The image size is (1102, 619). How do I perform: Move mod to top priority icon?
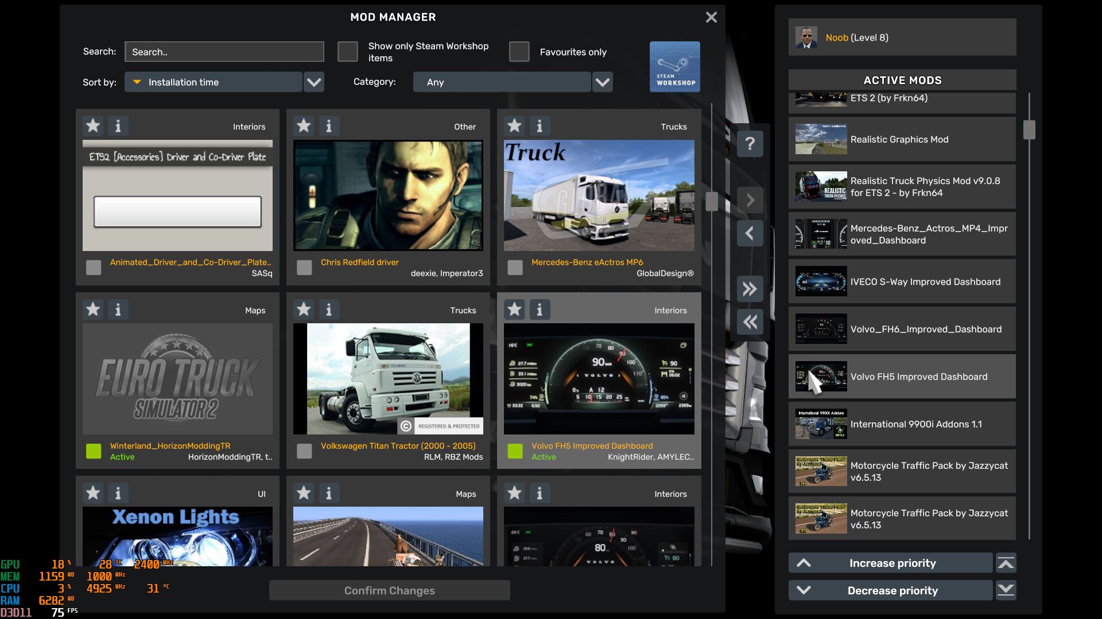point(1006,563)
